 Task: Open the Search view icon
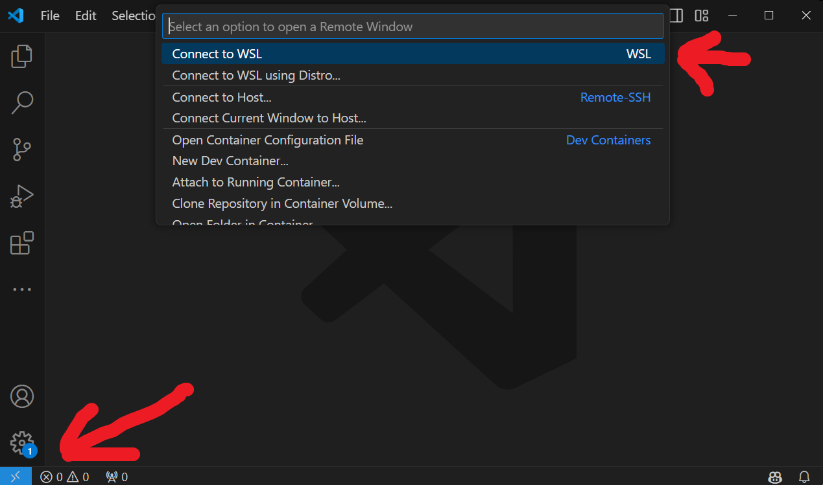[22, 102]
